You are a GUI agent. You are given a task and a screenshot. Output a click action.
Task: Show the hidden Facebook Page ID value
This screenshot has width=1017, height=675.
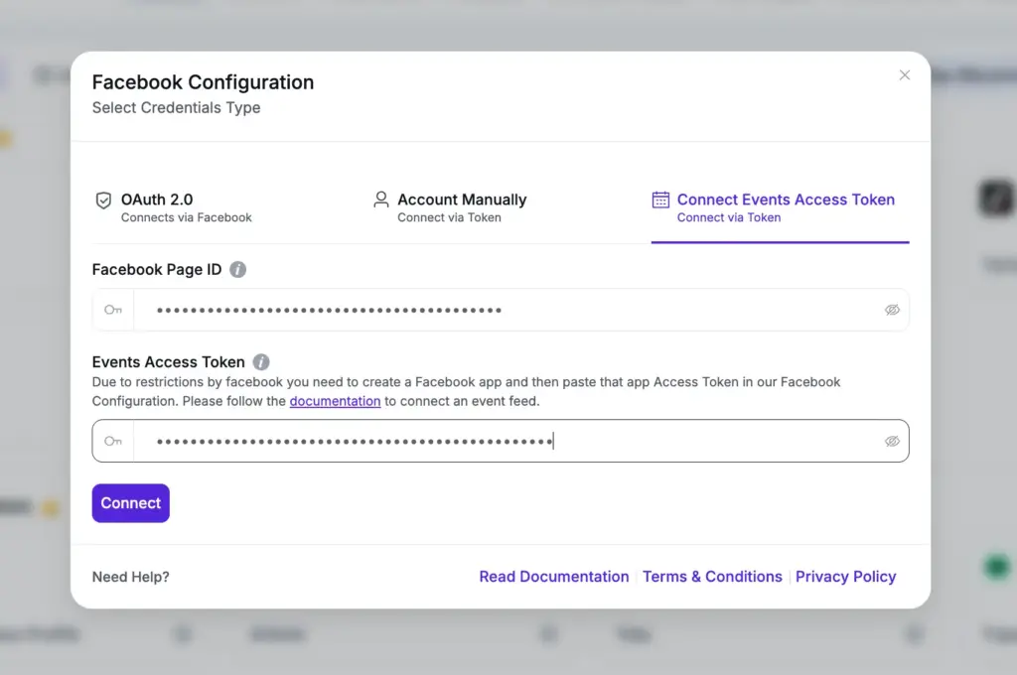tap(892, 310)
